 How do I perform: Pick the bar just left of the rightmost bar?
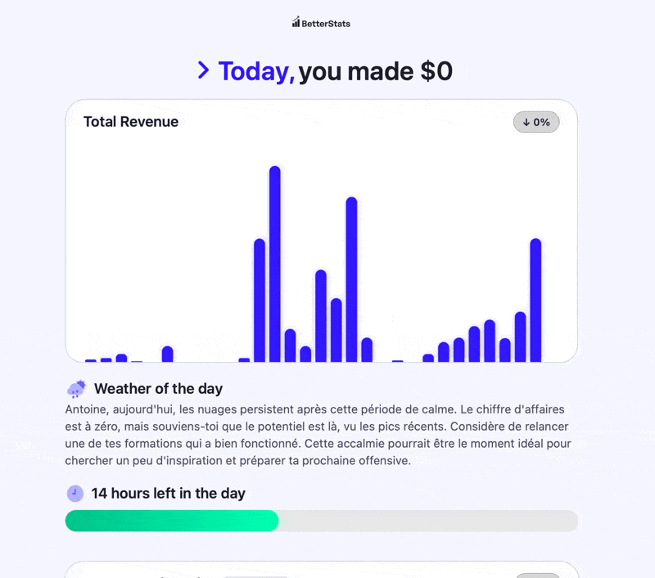tap(520, 336)
